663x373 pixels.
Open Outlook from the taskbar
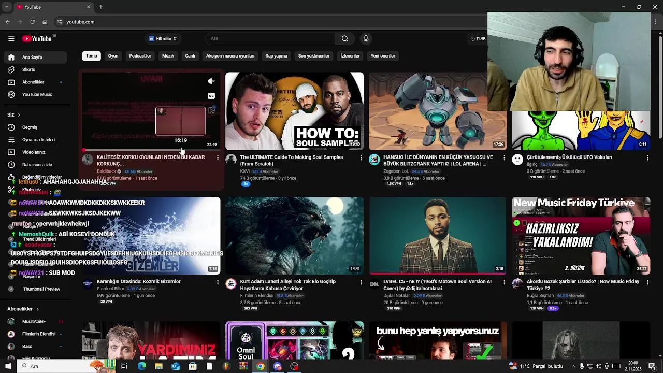[x=176, y=366]
